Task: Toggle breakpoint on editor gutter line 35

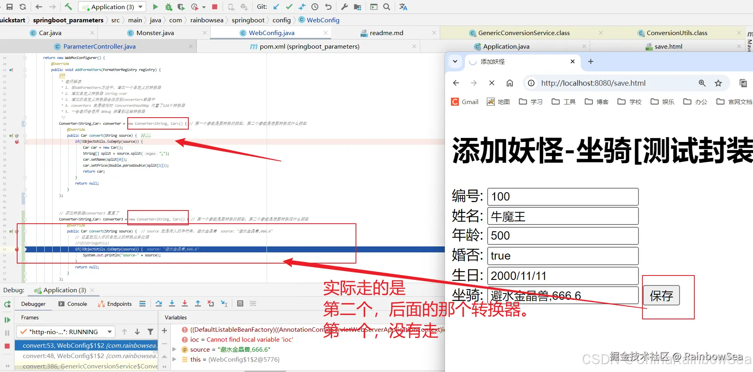Action: point(17,142)
